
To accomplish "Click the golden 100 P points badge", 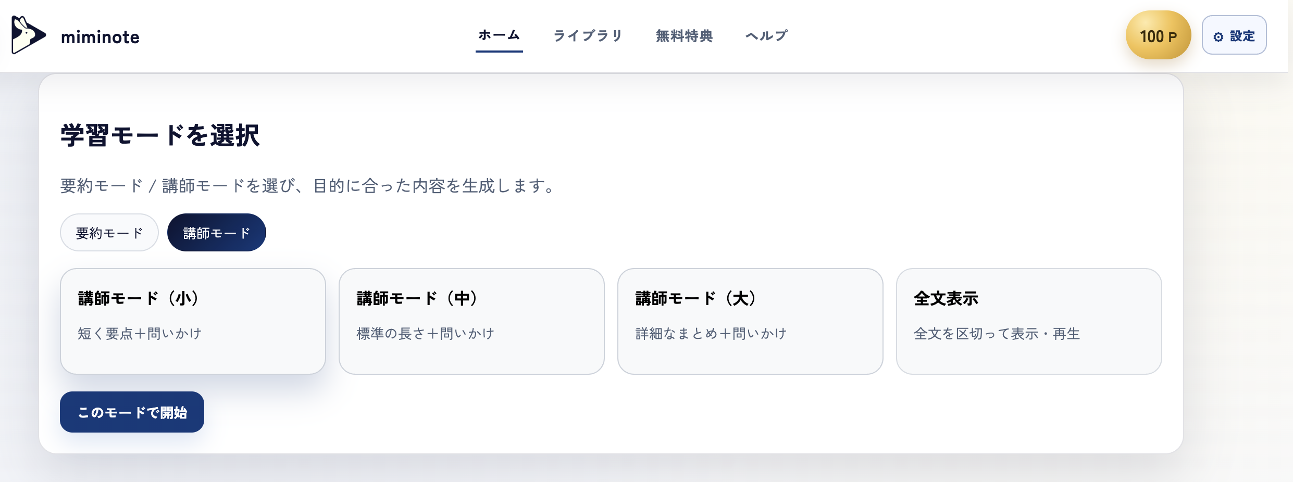I will pyautogui.click(x=1158, y=35).
